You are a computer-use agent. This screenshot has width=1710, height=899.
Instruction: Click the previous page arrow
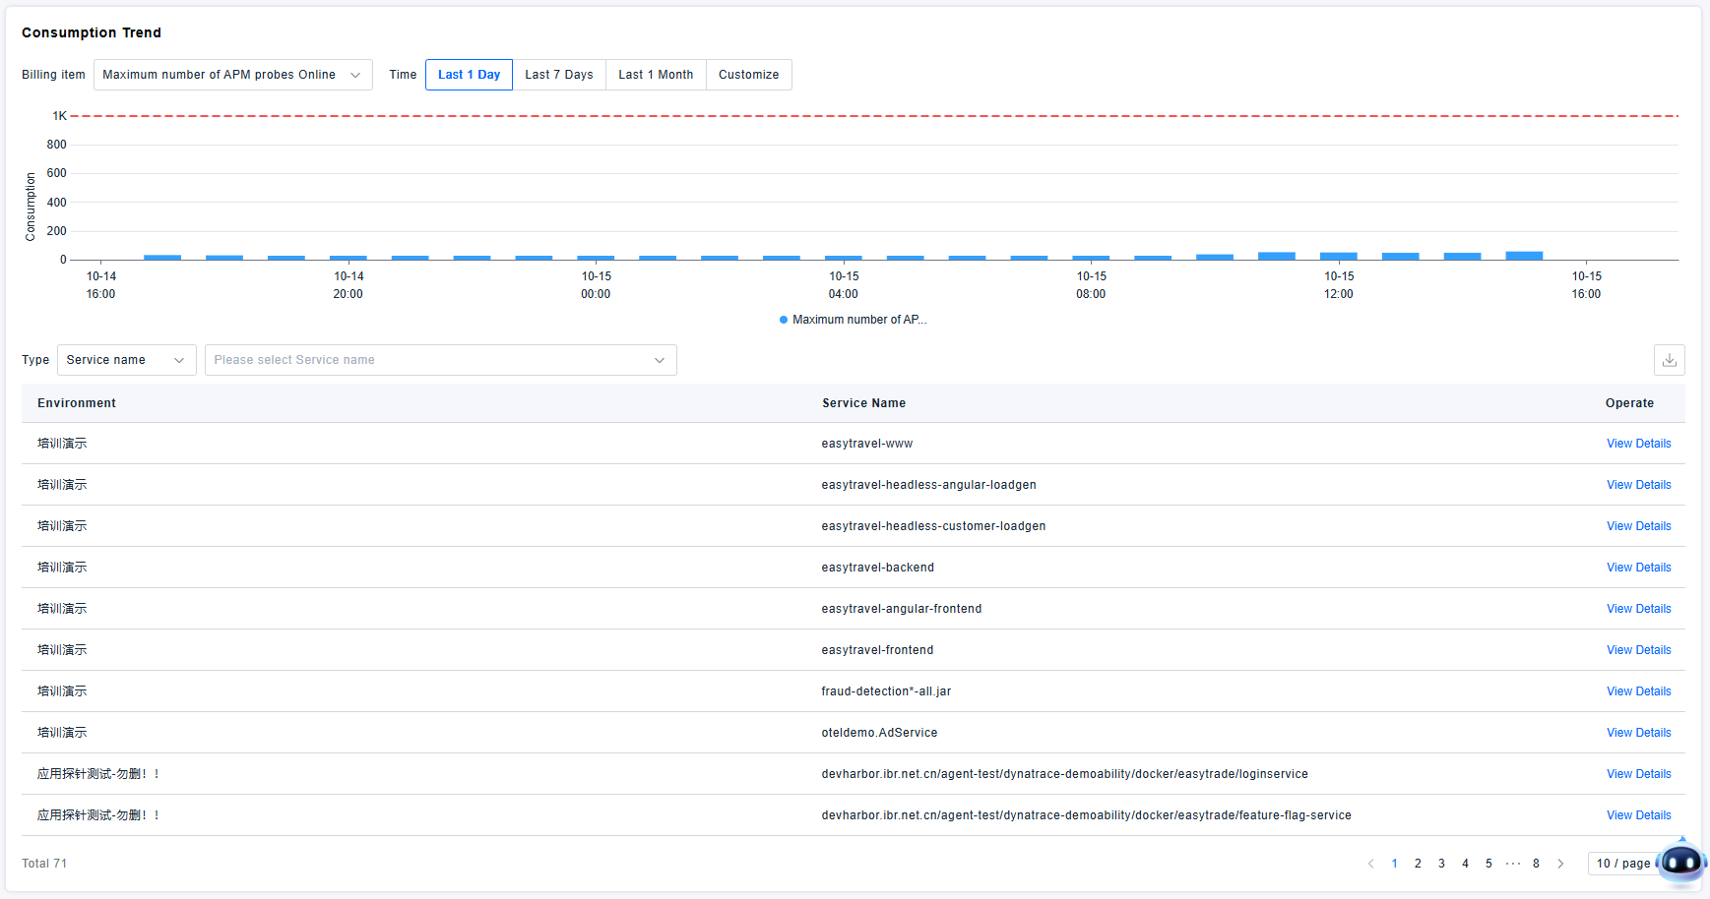[1370, 864]
